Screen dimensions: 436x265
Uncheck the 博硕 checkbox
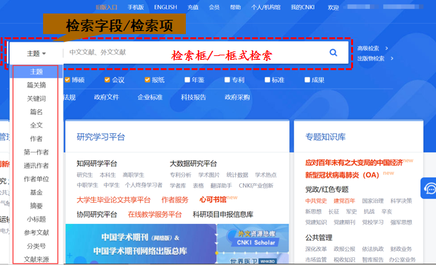(68, 80)
